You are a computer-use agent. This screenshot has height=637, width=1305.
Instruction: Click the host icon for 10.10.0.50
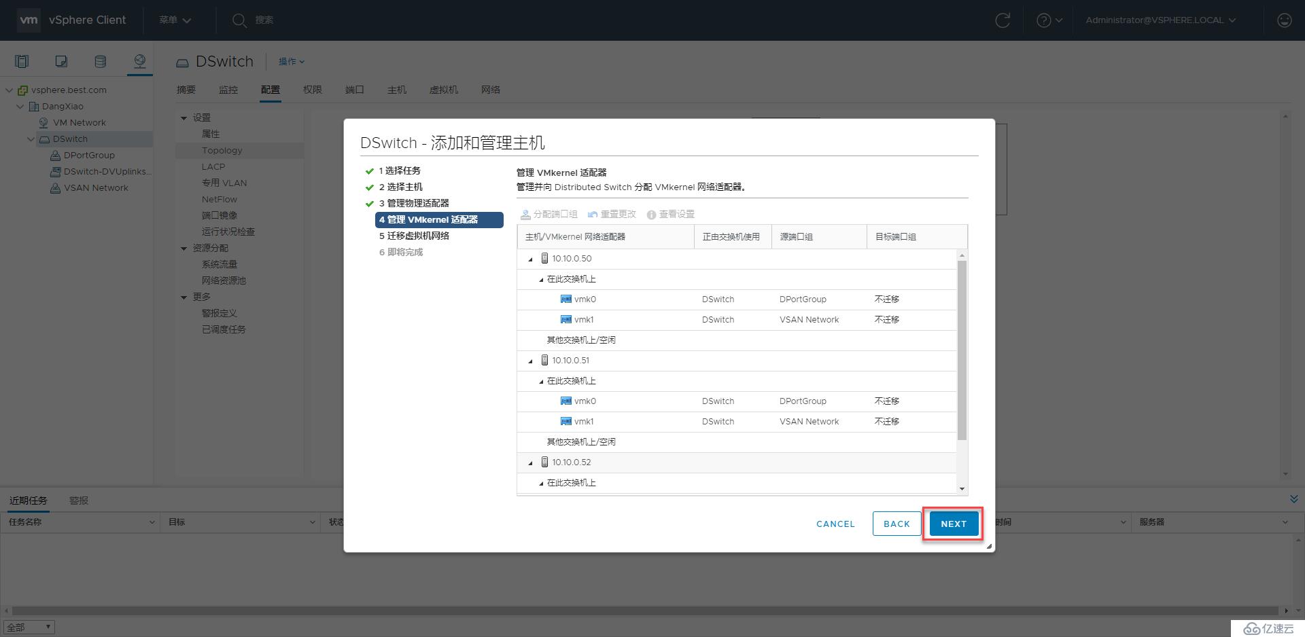(544, 258)
